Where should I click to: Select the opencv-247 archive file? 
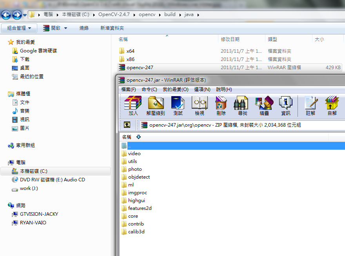230,68
